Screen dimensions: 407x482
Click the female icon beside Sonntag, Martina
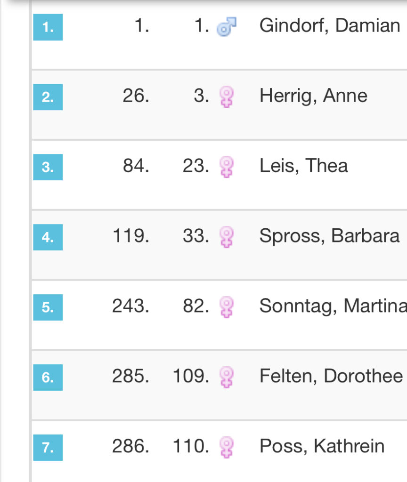pos(227,307)
